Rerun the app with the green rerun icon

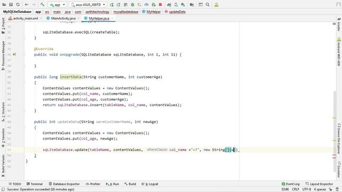click(x=112, y=5)
